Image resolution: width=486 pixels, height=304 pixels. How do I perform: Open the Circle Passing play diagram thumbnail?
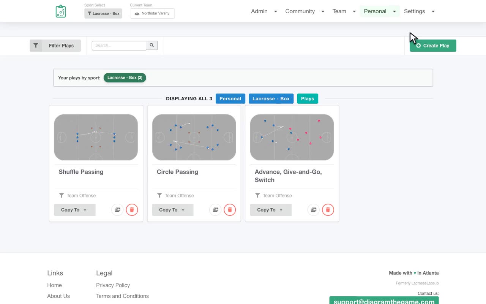tap(194, 137)
